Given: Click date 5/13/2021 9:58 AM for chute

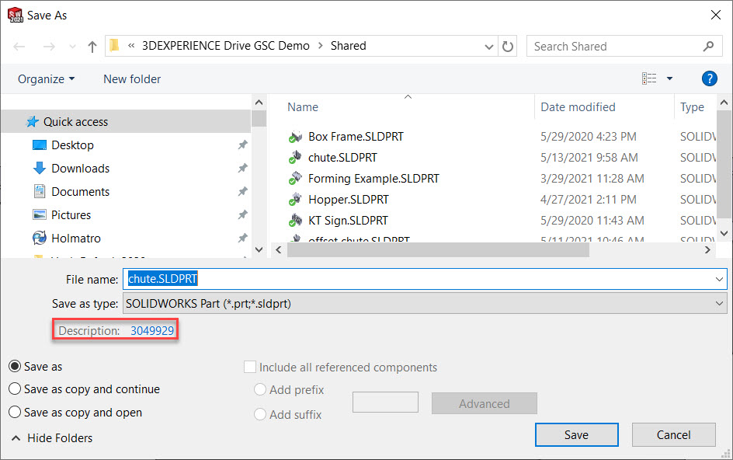Looking at the screenshot, I should [589, 158].
